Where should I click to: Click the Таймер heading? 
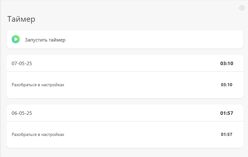(21, 19)
